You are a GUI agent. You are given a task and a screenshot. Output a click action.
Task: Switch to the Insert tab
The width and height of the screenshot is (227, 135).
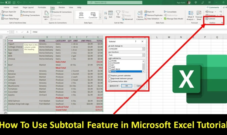tap(16, 7)
